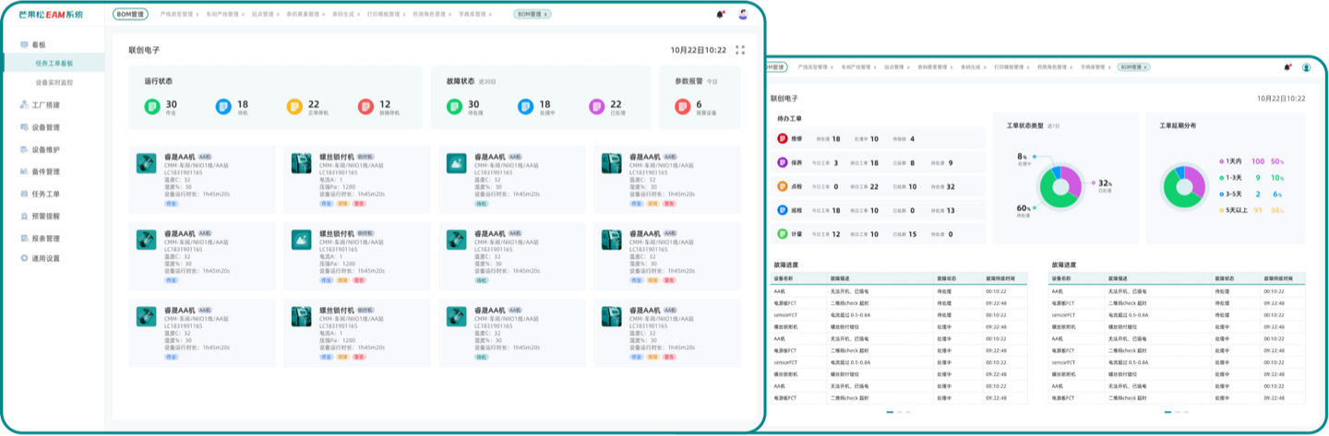Click green 待处理 fault icon showing 30
The height and width of the screenshot is (436, 1329).
(454, 107)
